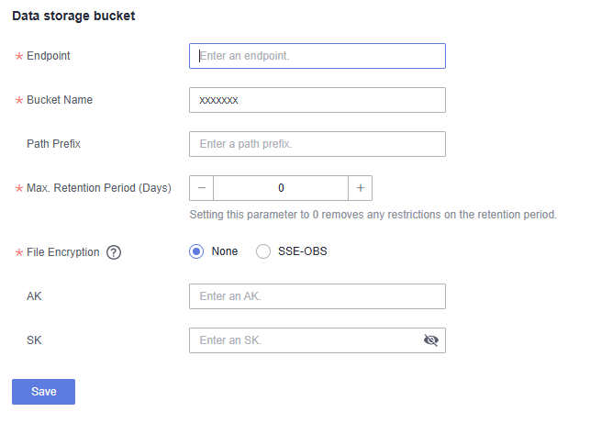The image size is (590, 423).
Task: Click the Data storage bucket heading
Action: (73, 17)
